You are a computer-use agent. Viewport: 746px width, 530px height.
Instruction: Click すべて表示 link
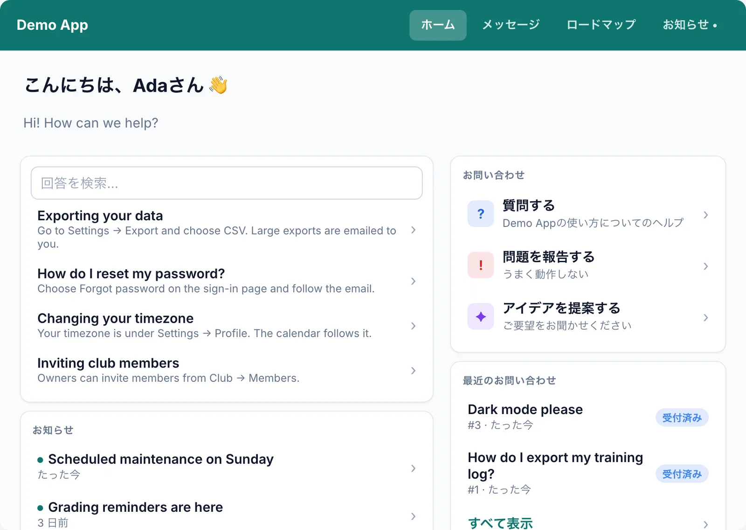(x=500, y=523)
